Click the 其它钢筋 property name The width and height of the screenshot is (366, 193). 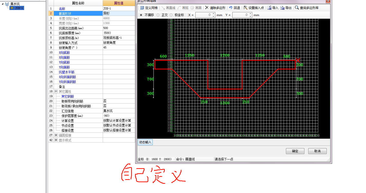coord(68,96)
